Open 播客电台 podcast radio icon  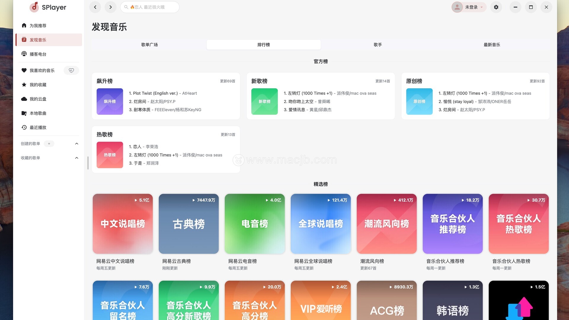tap(24, 54)
